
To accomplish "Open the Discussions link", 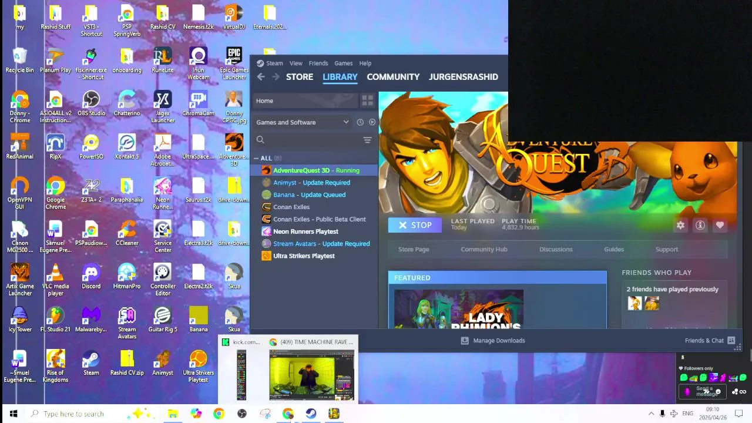I will click(x=556, y=249).
